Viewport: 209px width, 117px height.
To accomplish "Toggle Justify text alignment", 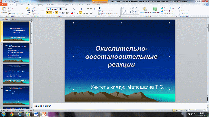I will [87, 13].
